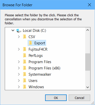Select the Program Files (x86) folder label
This screenshot has width=95, height=105.
44,68
